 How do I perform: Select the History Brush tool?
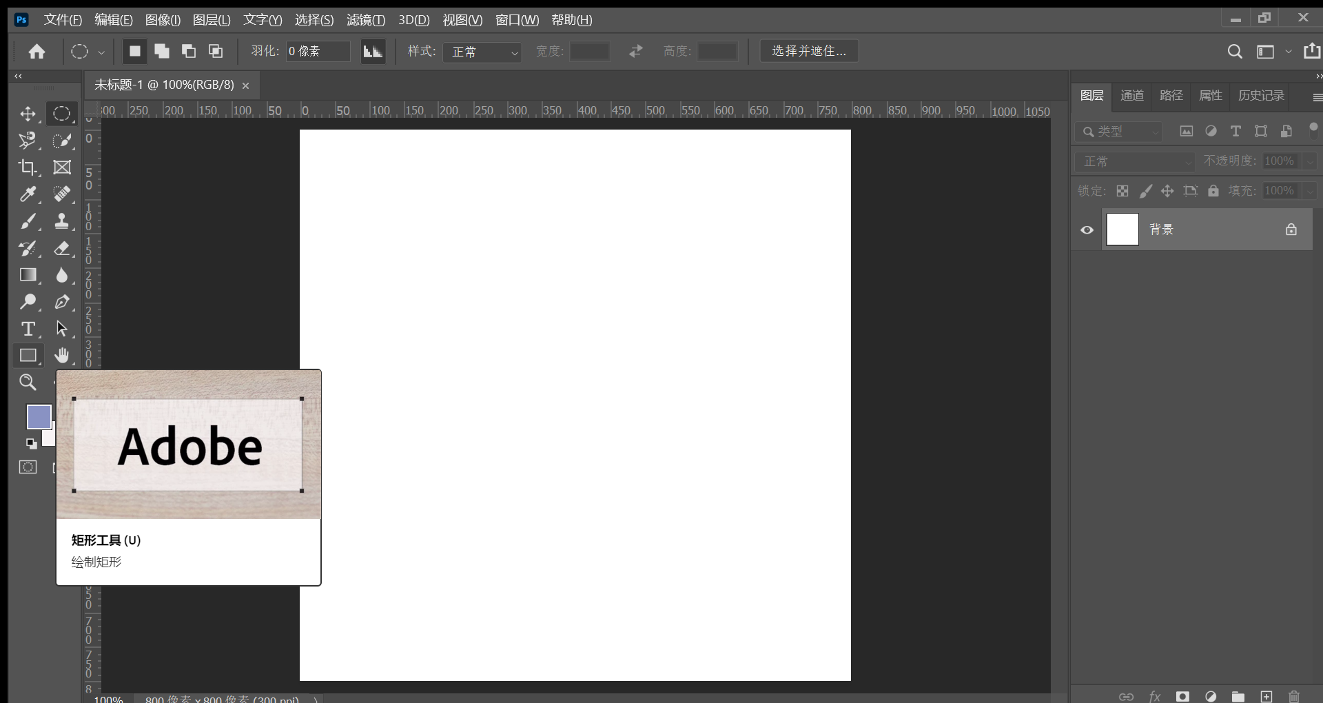click(28, 248)
